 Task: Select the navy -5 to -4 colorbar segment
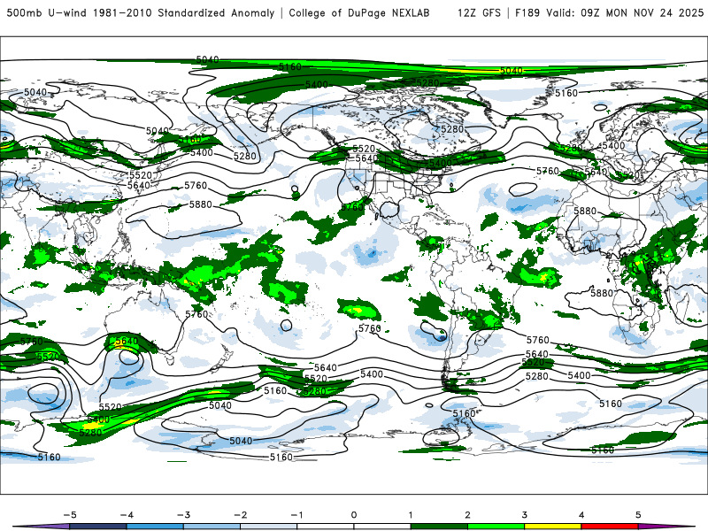(x=98, y=527)
